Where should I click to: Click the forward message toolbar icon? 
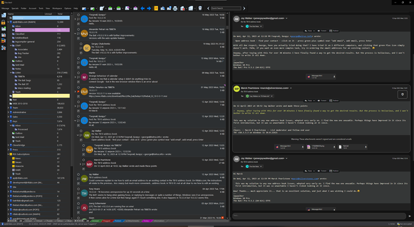127,8
